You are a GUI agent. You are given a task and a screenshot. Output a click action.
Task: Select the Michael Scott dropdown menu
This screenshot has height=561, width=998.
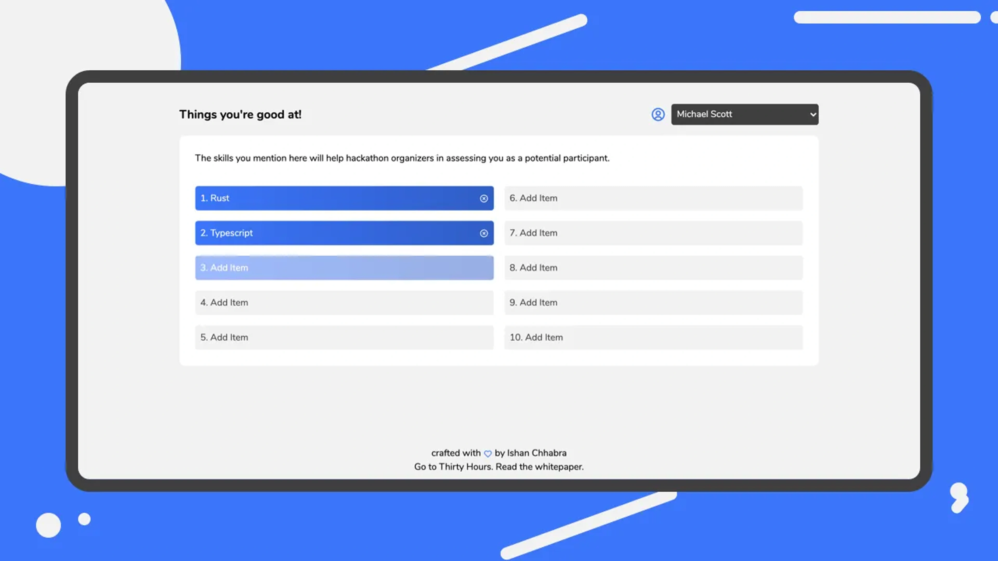pyautogui.click(x=744, y=114)
